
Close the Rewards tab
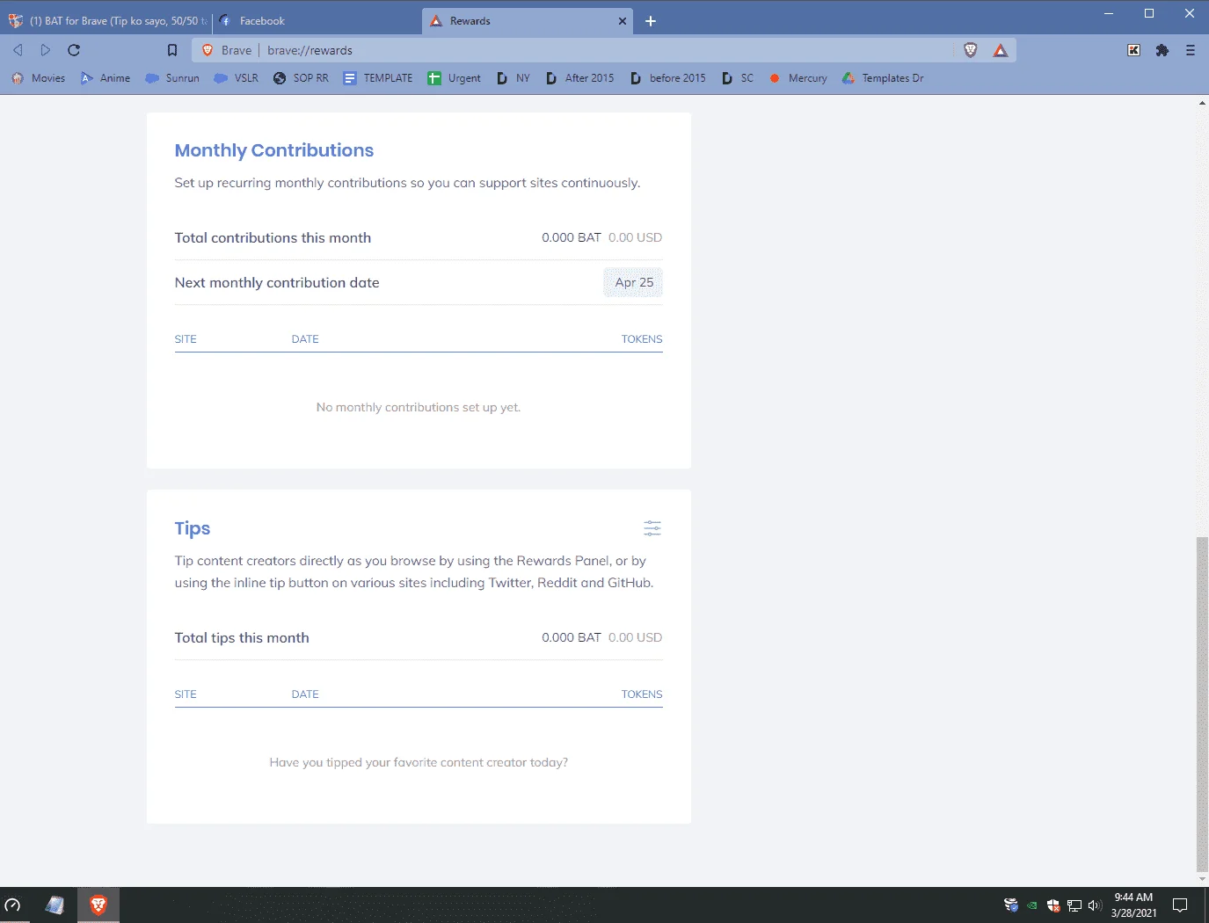[x=623, y=21]
